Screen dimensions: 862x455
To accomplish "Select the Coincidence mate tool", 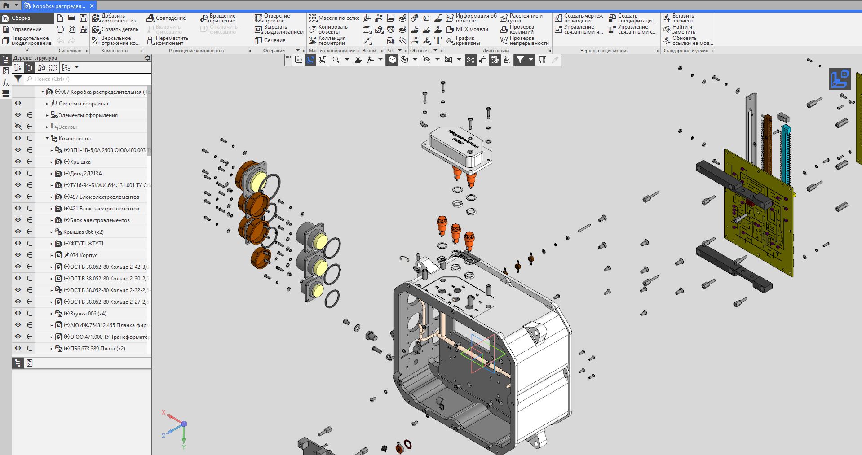I will coord(150,18).
